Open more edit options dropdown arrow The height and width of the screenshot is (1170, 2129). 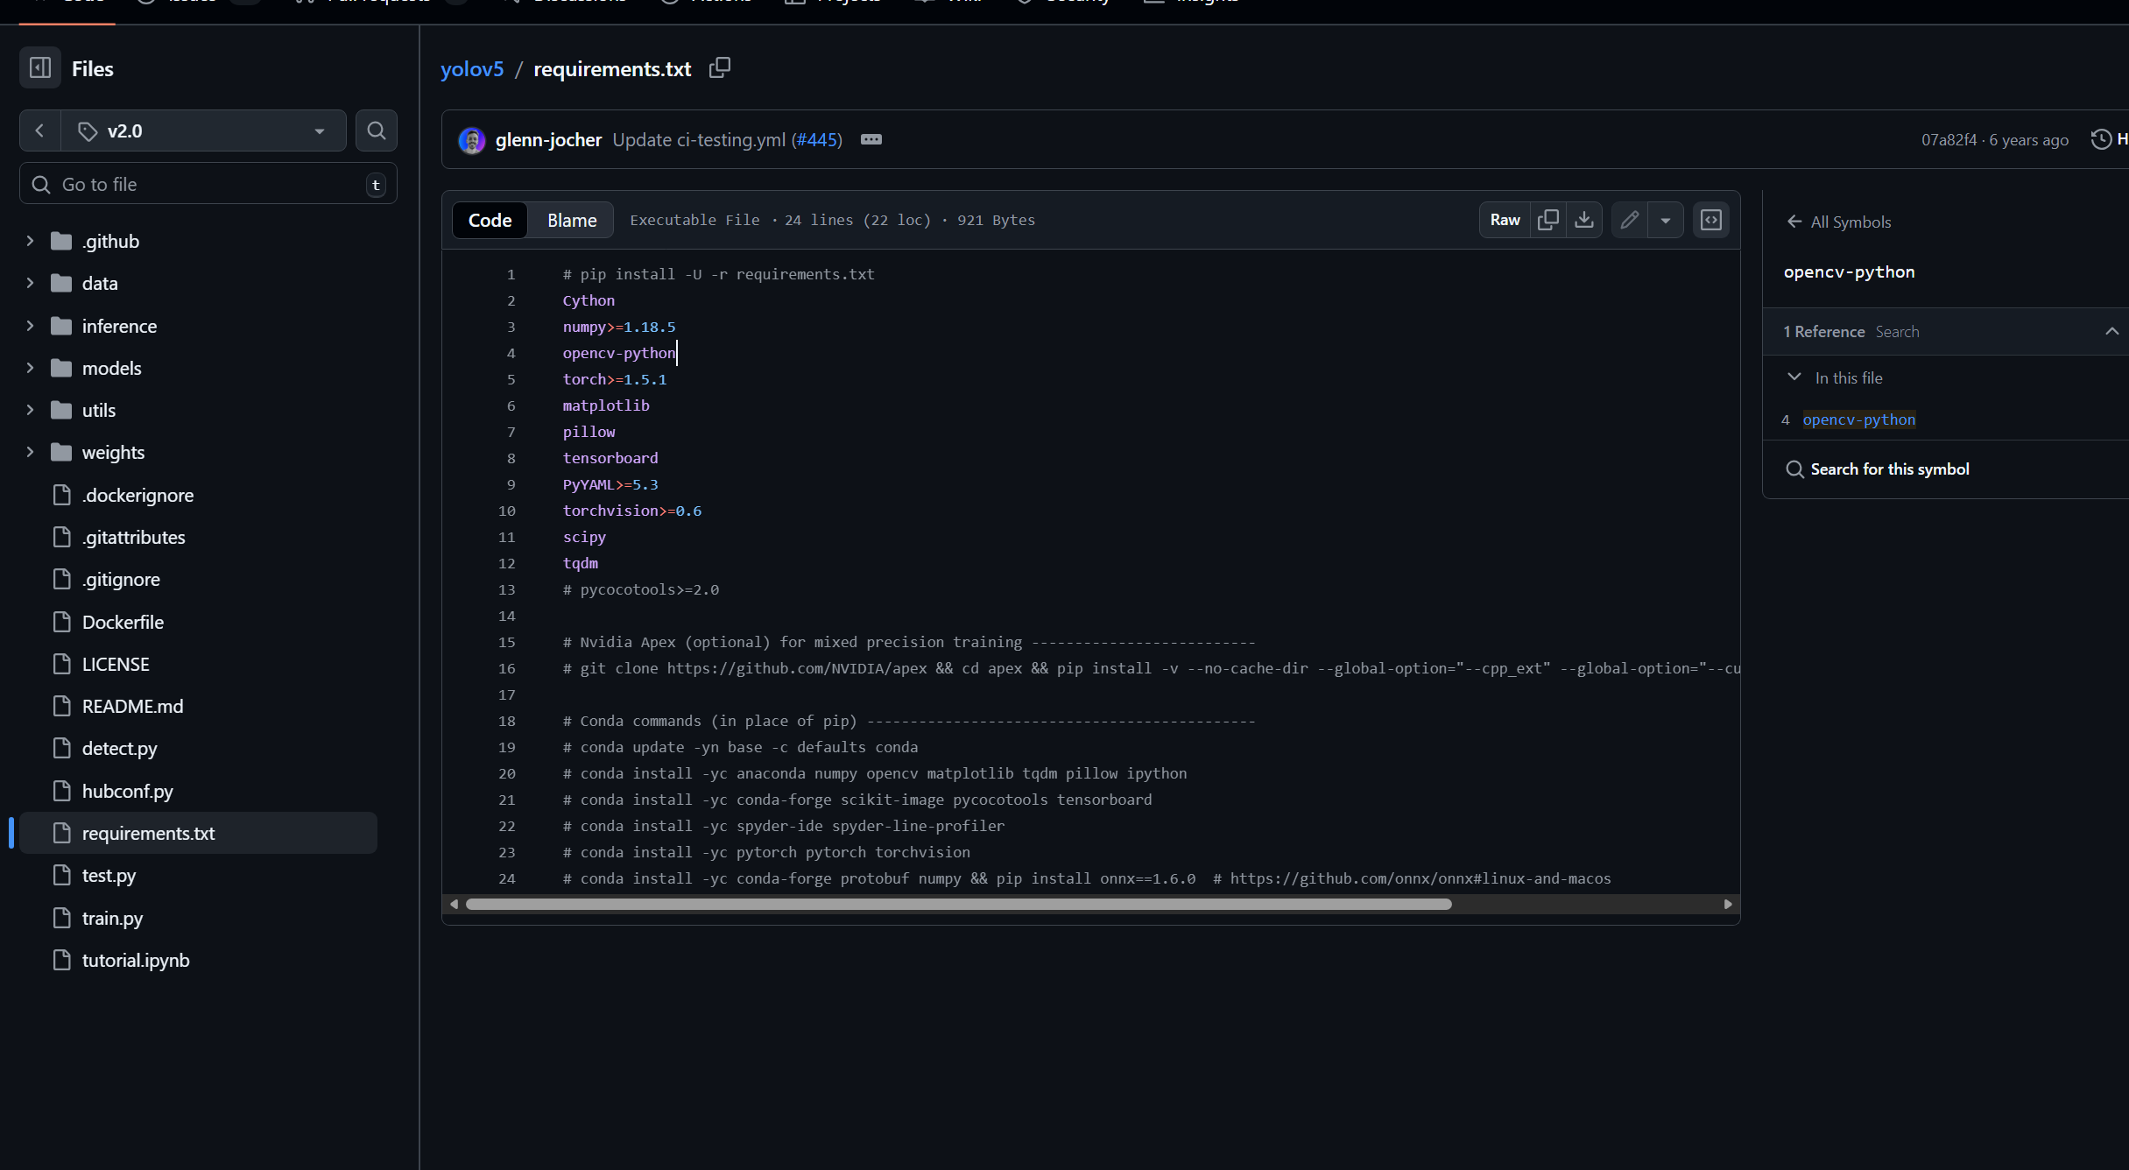(x=1665, y=220)
